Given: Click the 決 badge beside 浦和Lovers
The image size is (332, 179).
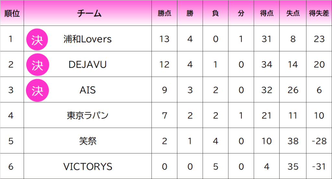Looking at the screenshot, I should click(x=37, y=39).
